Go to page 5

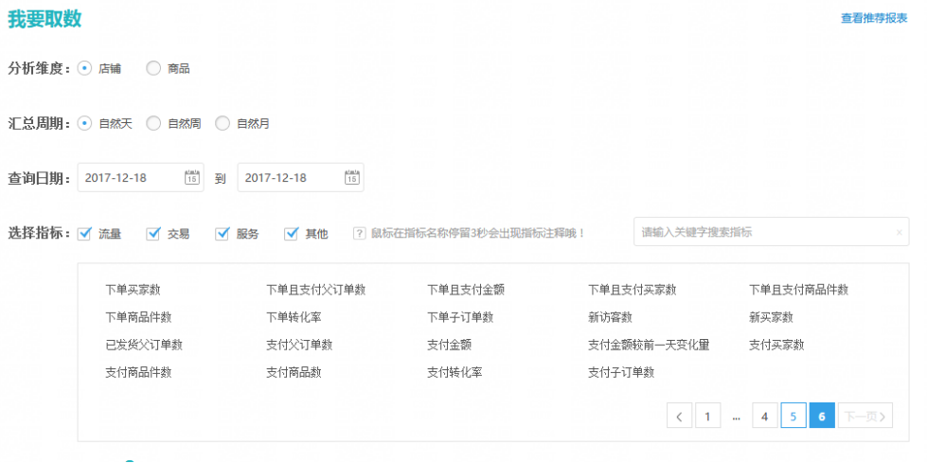[x=793, y=416]
